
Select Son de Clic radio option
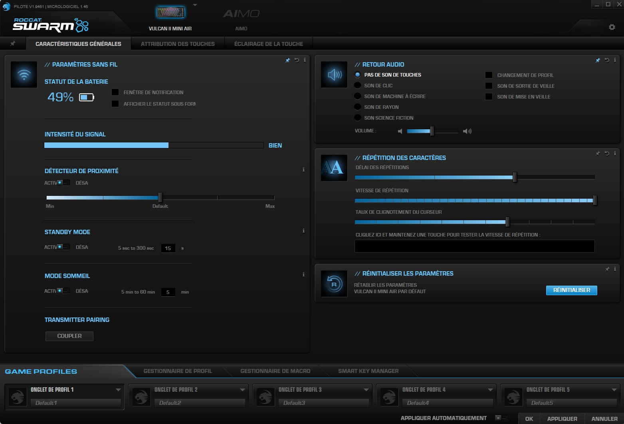358,85
